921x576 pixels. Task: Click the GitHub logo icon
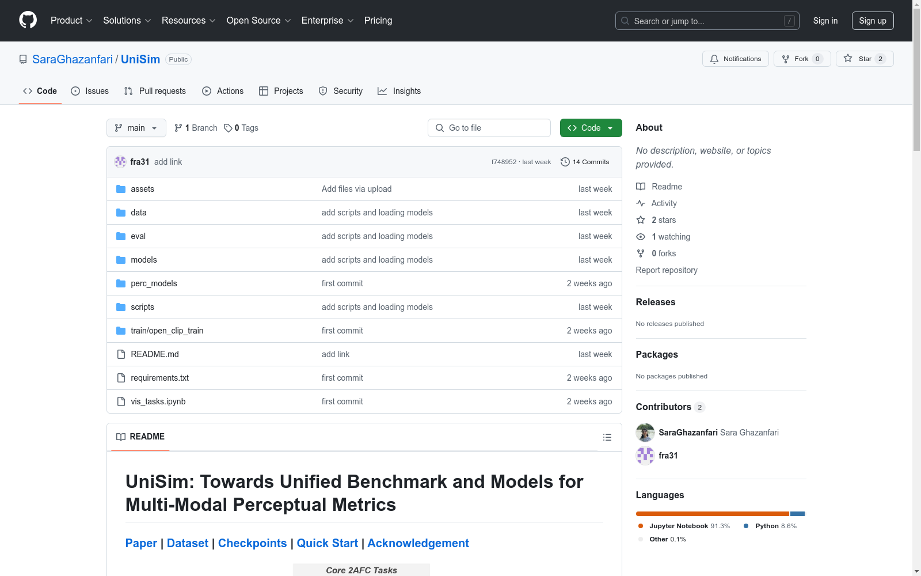tap(28, 20)
